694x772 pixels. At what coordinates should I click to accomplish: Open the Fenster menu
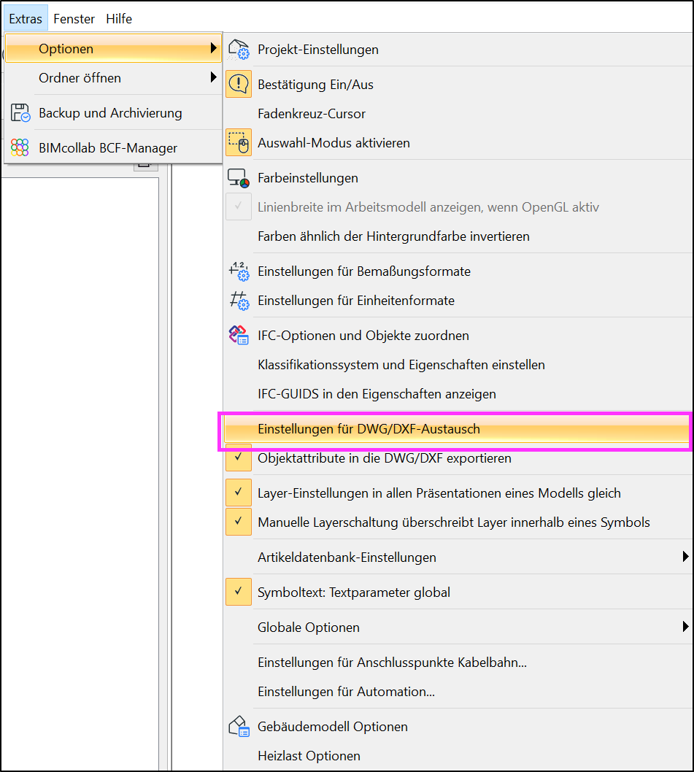pyautogui.click(x=74, y=19)
